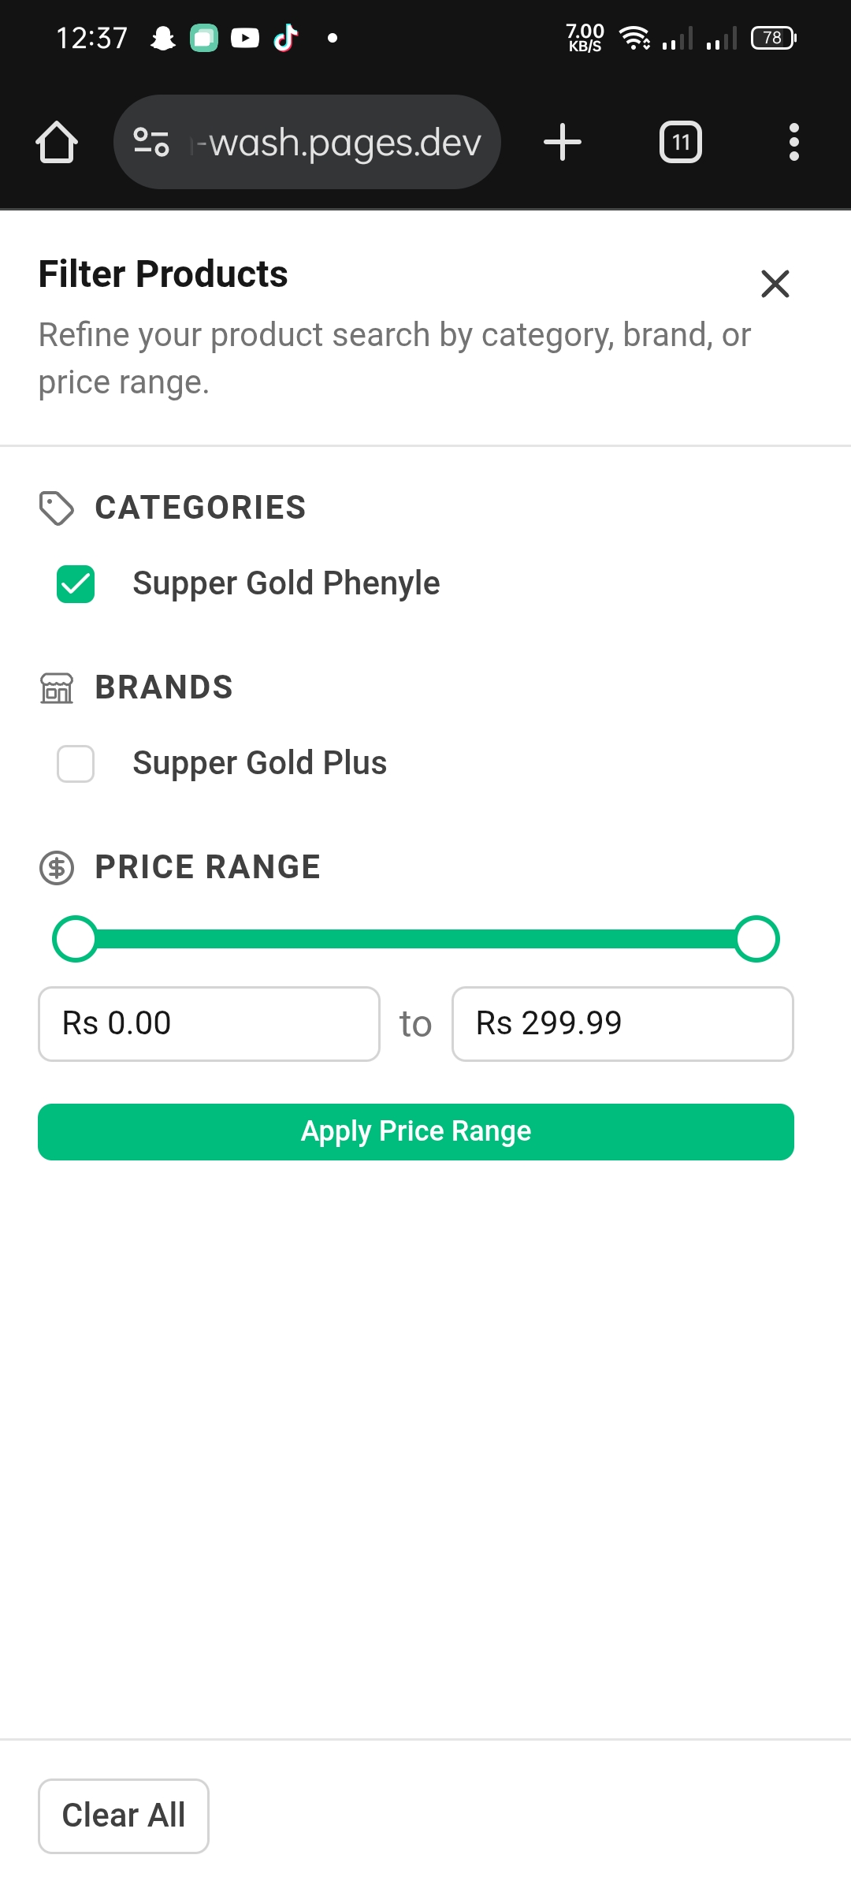
Task: Tap the Brands store icon
Action: click(57, 688)
